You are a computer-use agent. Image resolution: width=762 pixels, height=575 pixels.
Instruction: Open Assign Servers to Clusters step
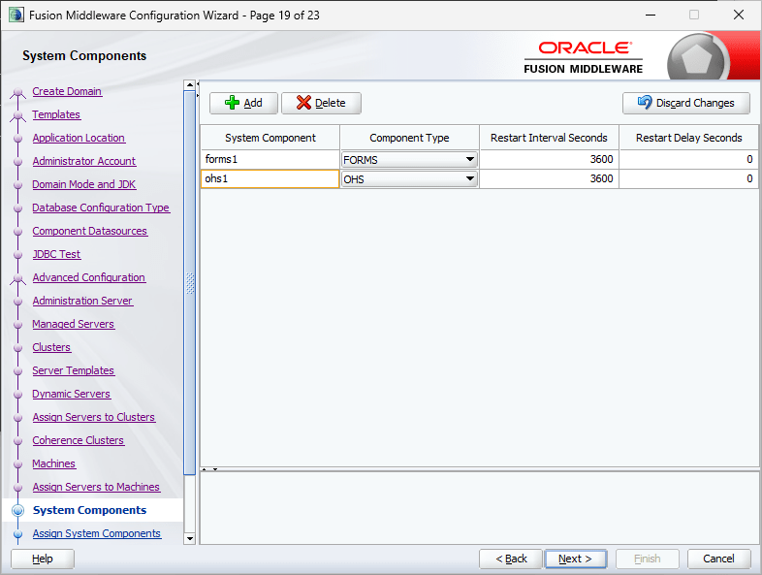click(94, 418)
